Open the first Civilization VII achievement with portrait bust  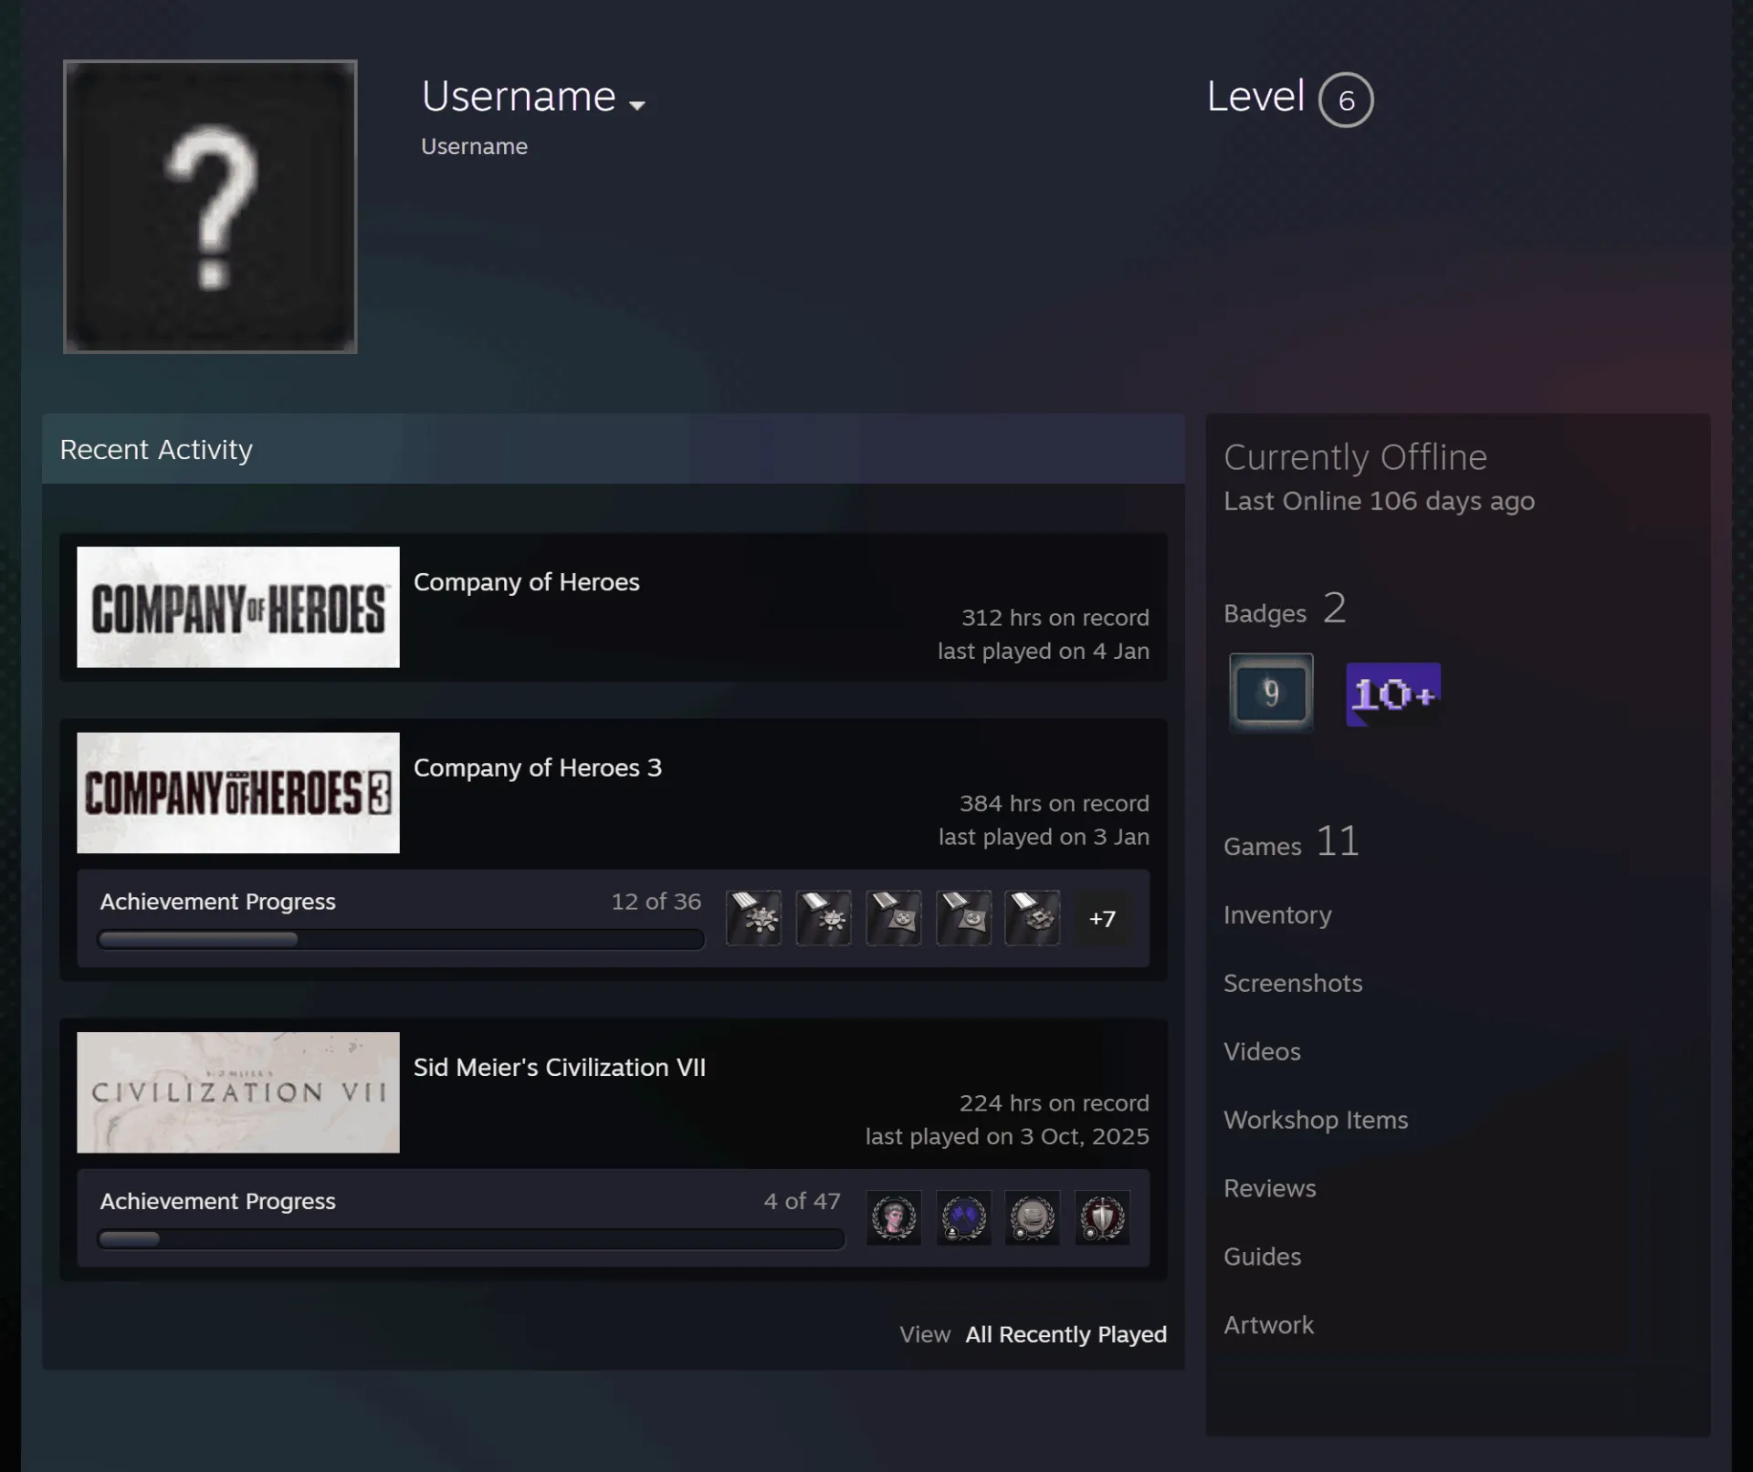point(894,1217)
